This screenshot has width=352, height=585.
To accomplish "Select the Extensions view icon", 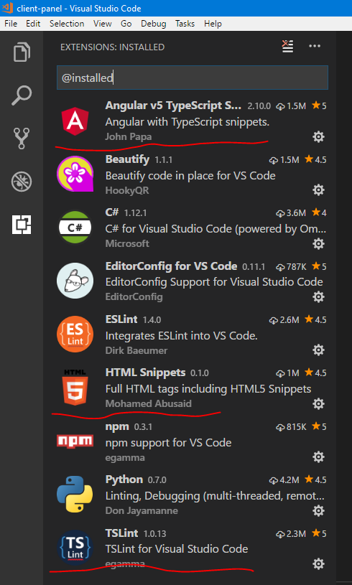I will pos(22,225).
